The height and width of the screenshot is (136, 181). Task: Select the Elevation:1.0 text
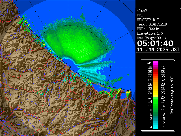click(x=150, y=33)
